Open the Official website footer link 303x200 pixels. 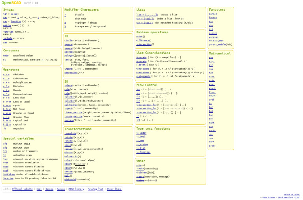click(22, 189)
